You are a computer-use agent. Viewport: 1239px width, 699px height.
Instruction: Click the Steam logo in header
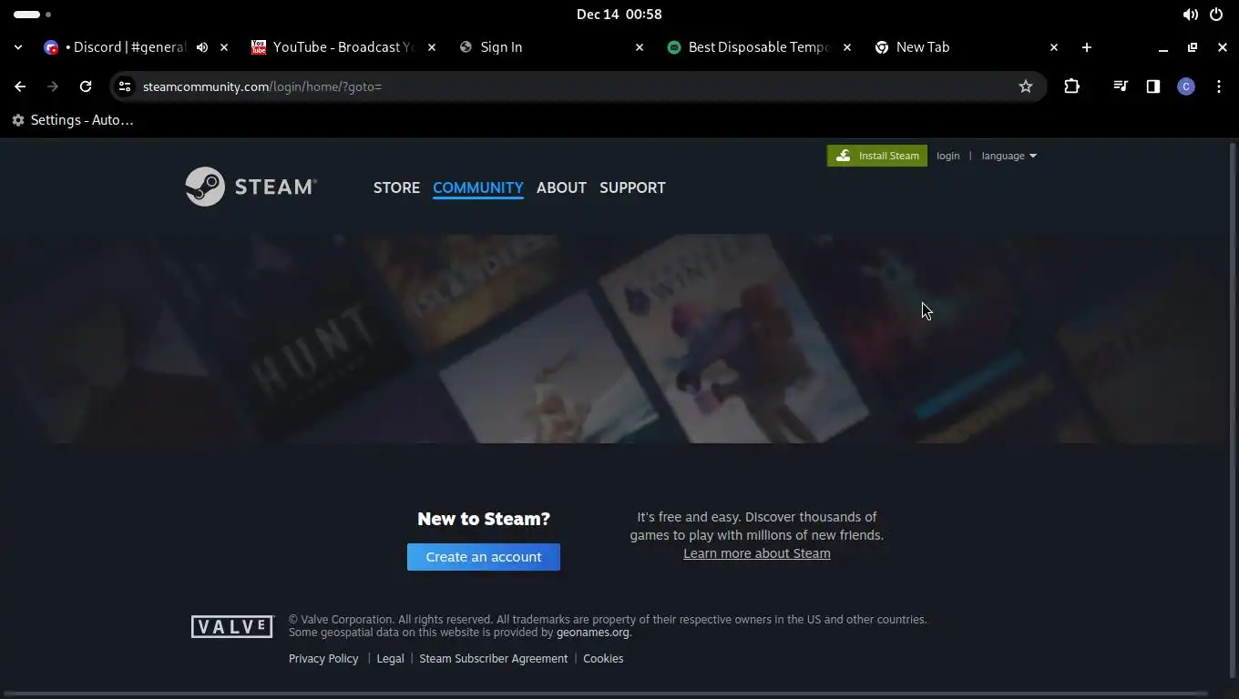pos(251,187)
